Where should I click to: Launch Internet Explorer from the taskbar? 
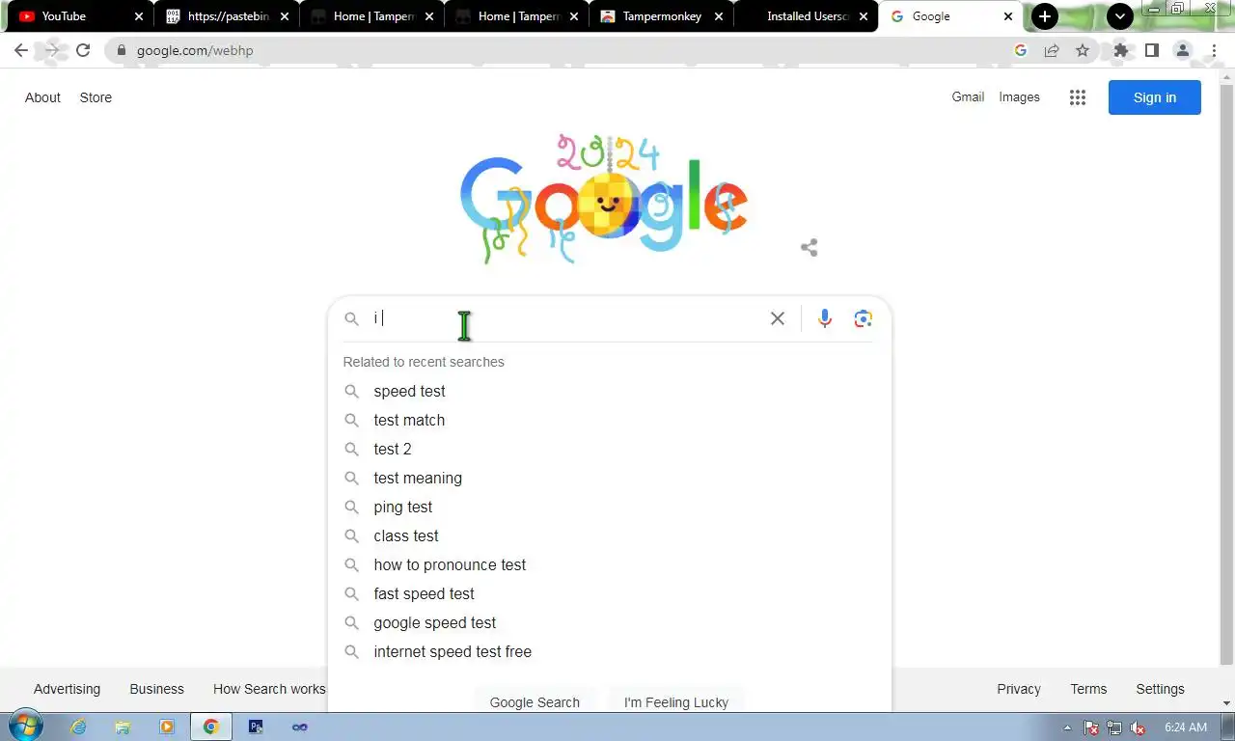click(x=78, y=727)
